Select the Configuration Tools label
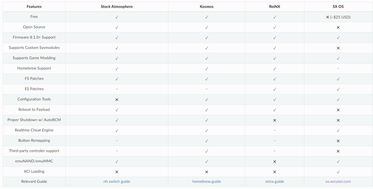Screen dimensions: 373x189 [34, 99]
